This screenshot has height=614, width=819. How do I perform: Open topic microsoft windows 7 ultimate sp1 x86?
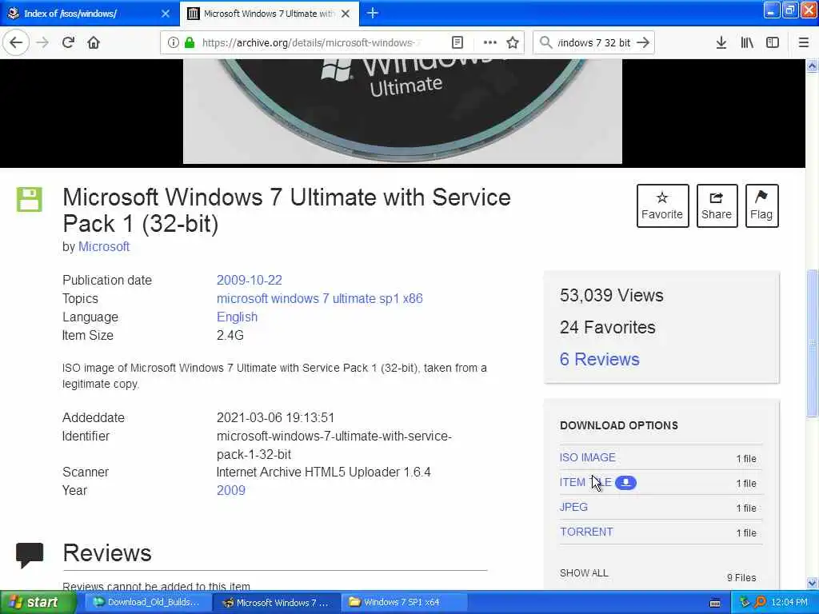[320, 298]
